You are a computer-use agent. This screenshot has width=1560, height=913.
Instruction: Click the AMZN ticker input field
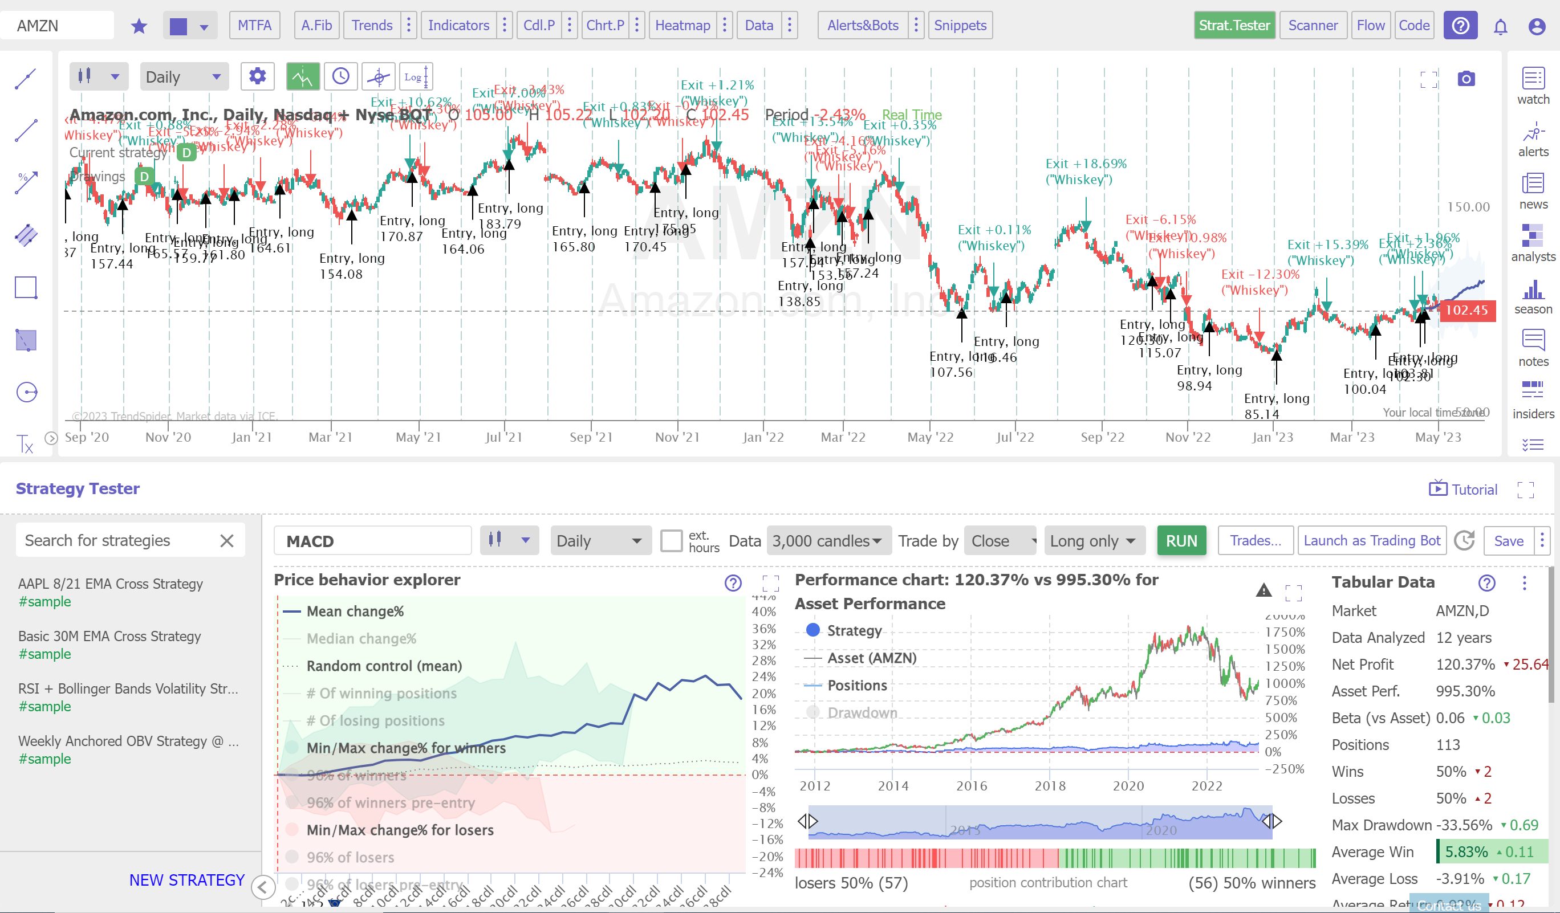(x=58, y=25)
